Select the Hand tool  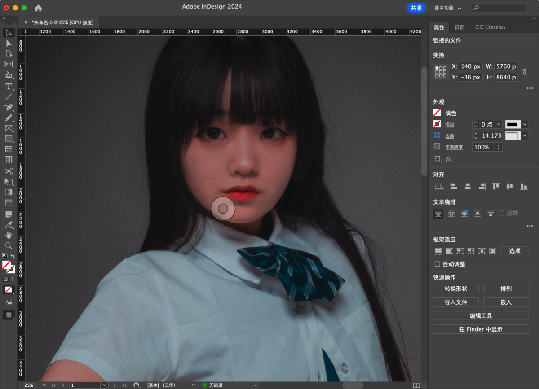tap(9, 235)
